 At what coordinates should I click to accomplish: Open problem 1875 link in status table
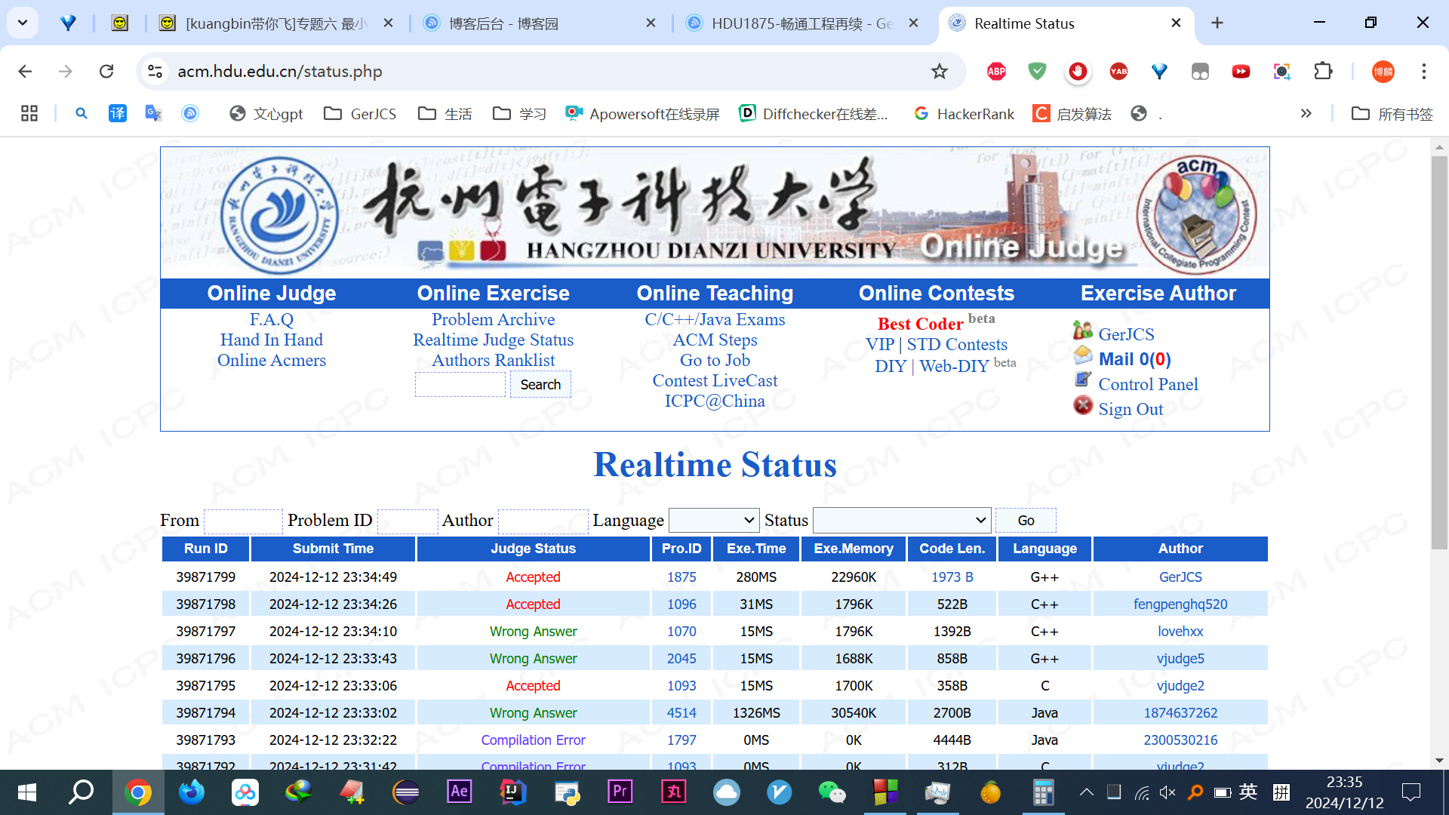[x=681, y=577]
